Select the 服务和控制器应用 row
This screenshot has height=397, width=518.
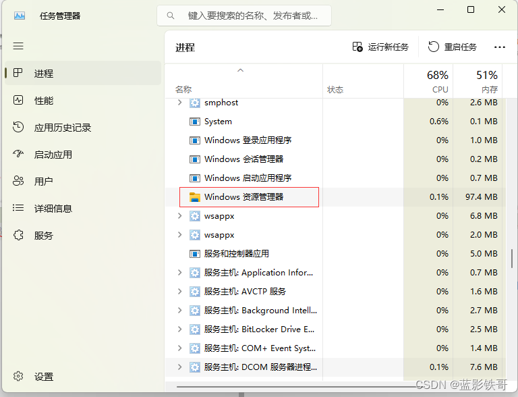[335, 254]
